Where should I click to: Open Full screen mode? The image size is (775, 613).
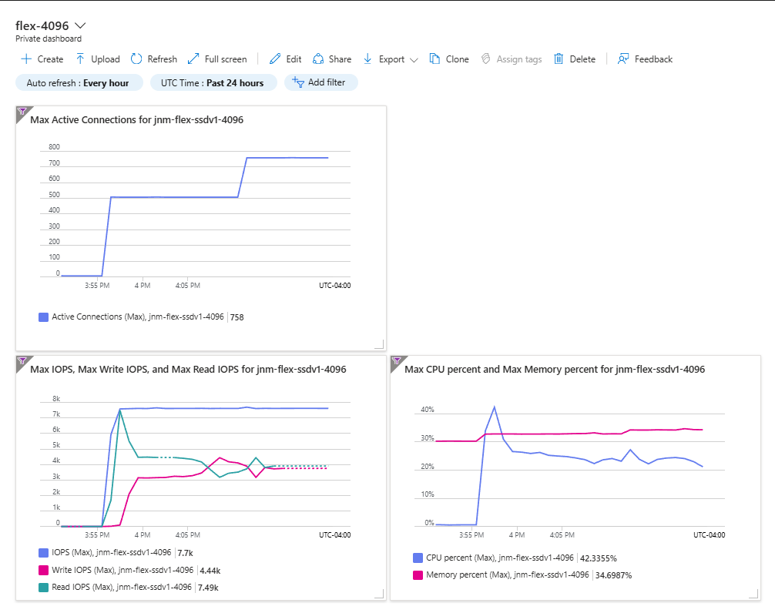click(217, 59)
